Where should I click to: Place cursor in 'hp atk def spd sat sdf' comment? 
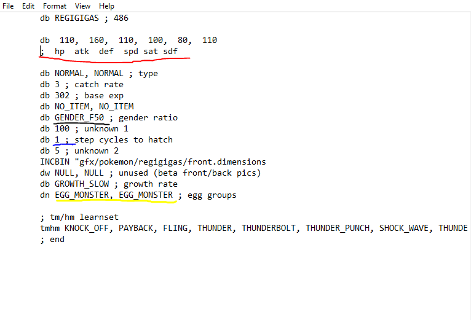tap(116, 52)
